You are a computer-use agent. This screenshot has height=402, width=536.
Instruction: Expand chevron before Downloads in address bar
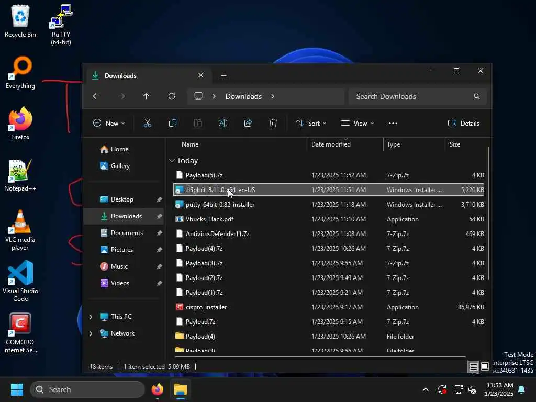(x=214, y=96)
